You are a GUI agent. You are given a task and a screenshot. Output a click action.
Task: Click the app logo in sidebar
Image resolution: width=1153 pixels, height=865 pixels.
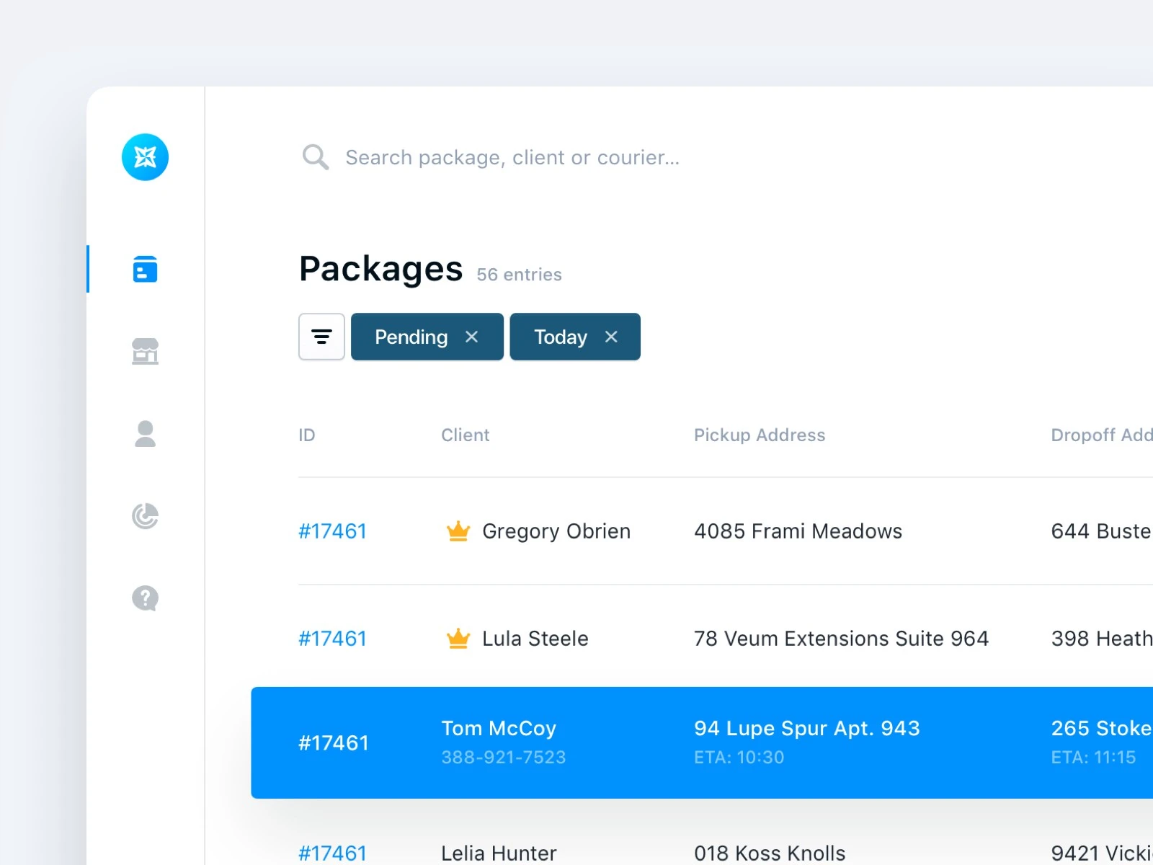tap(145, 157)
